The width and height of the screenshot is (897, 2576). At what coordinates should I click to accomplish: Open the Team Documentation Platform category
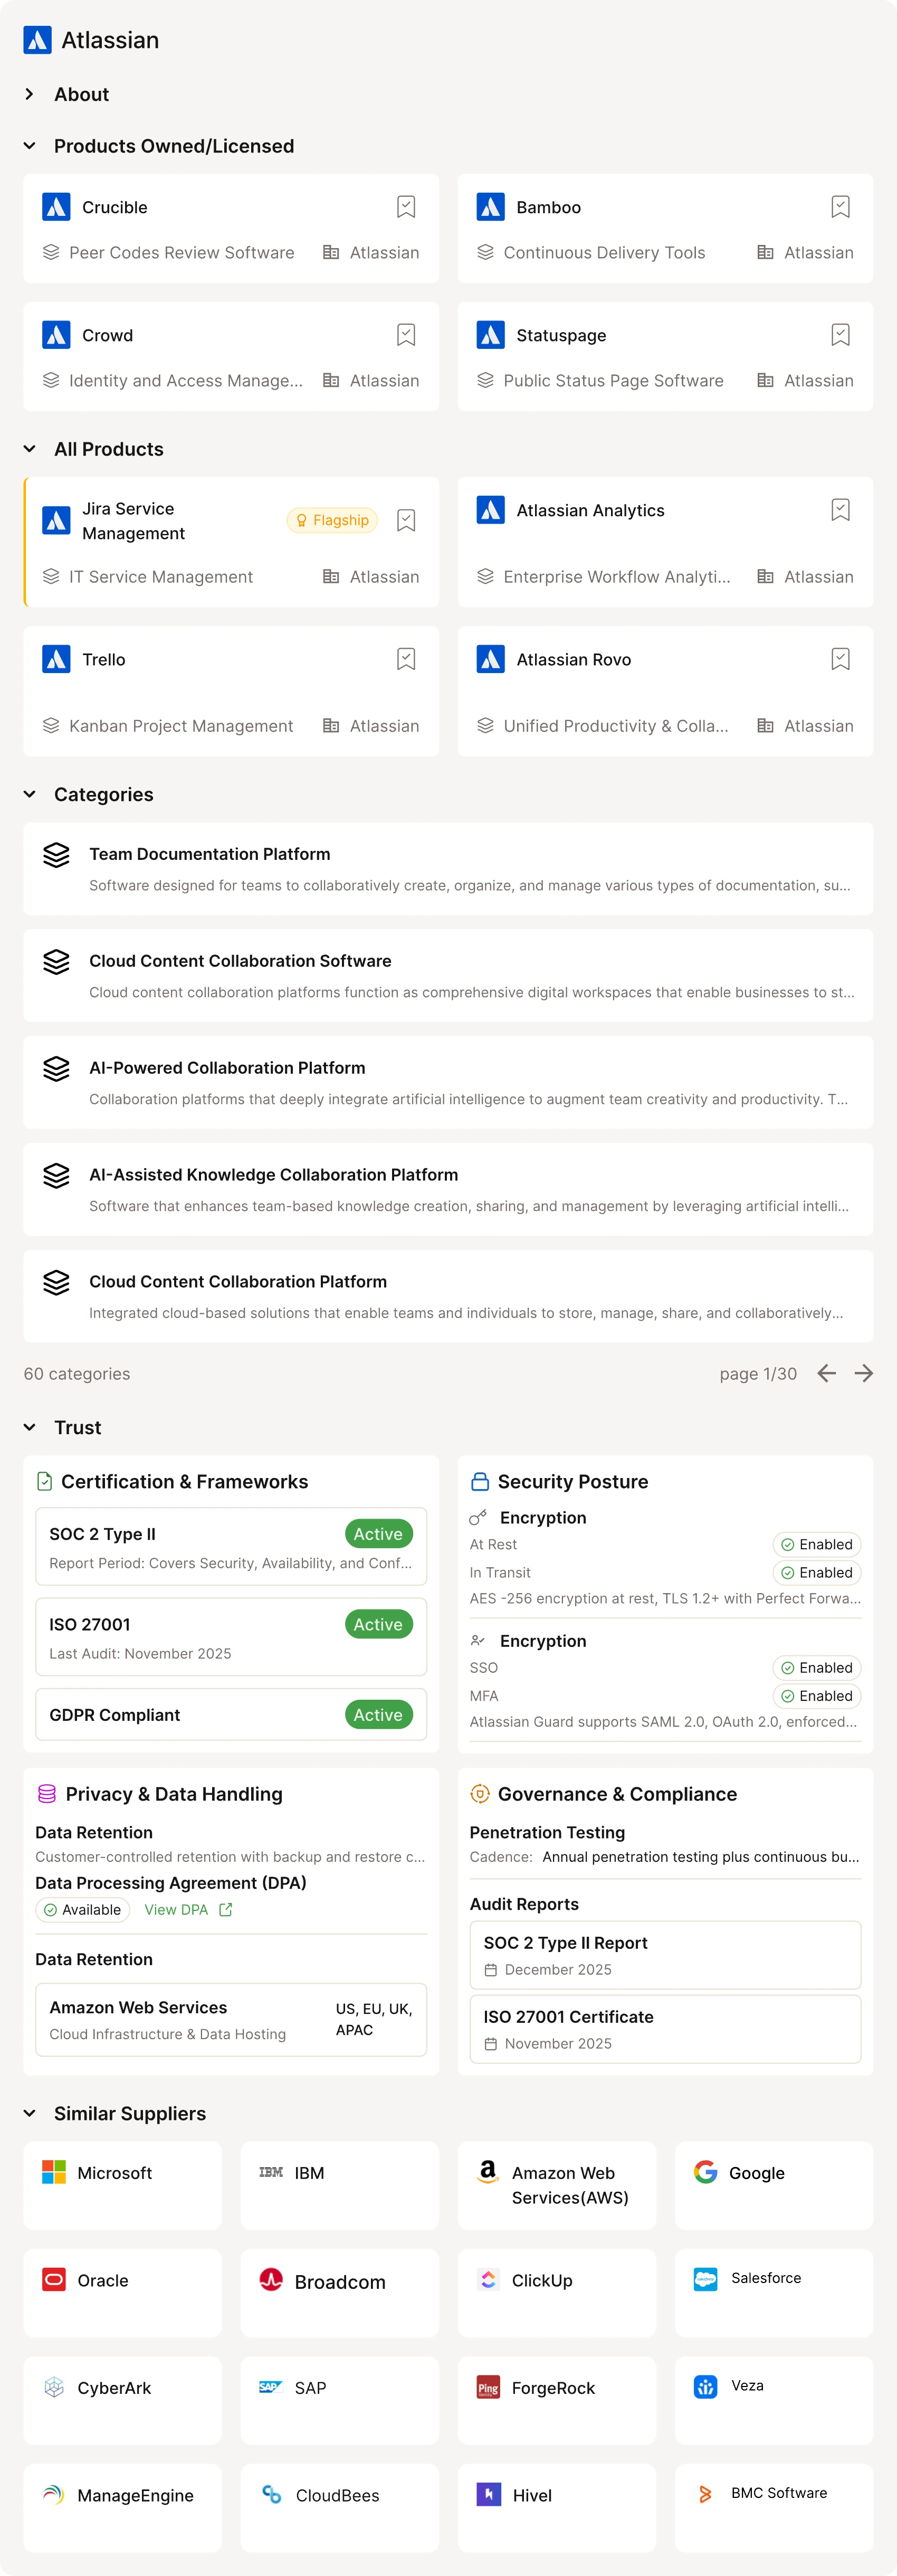[x=448, y=868]
